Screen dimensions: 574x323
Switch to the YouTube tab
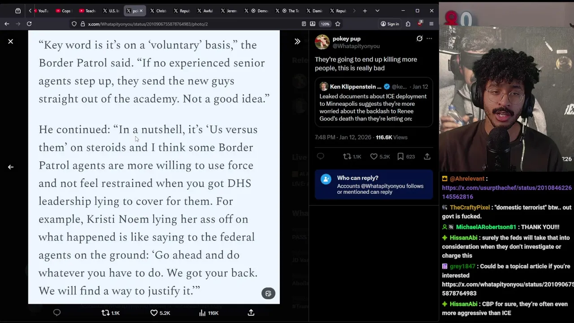point(40,11)
